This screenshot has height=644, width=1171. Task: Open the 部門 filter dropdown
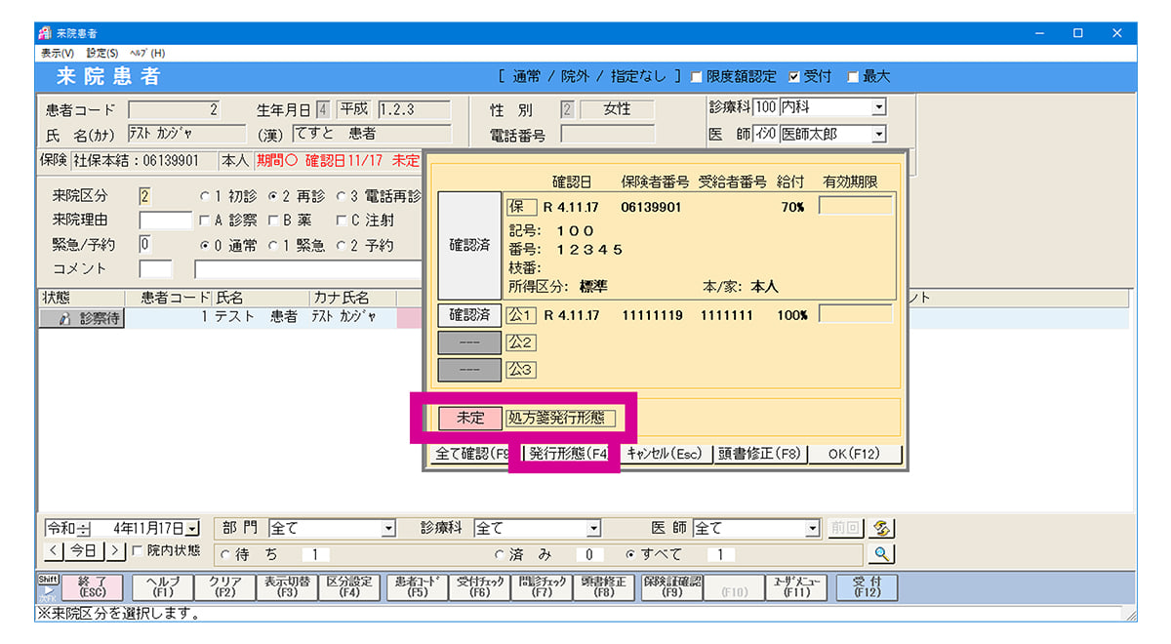pos(388,528)
